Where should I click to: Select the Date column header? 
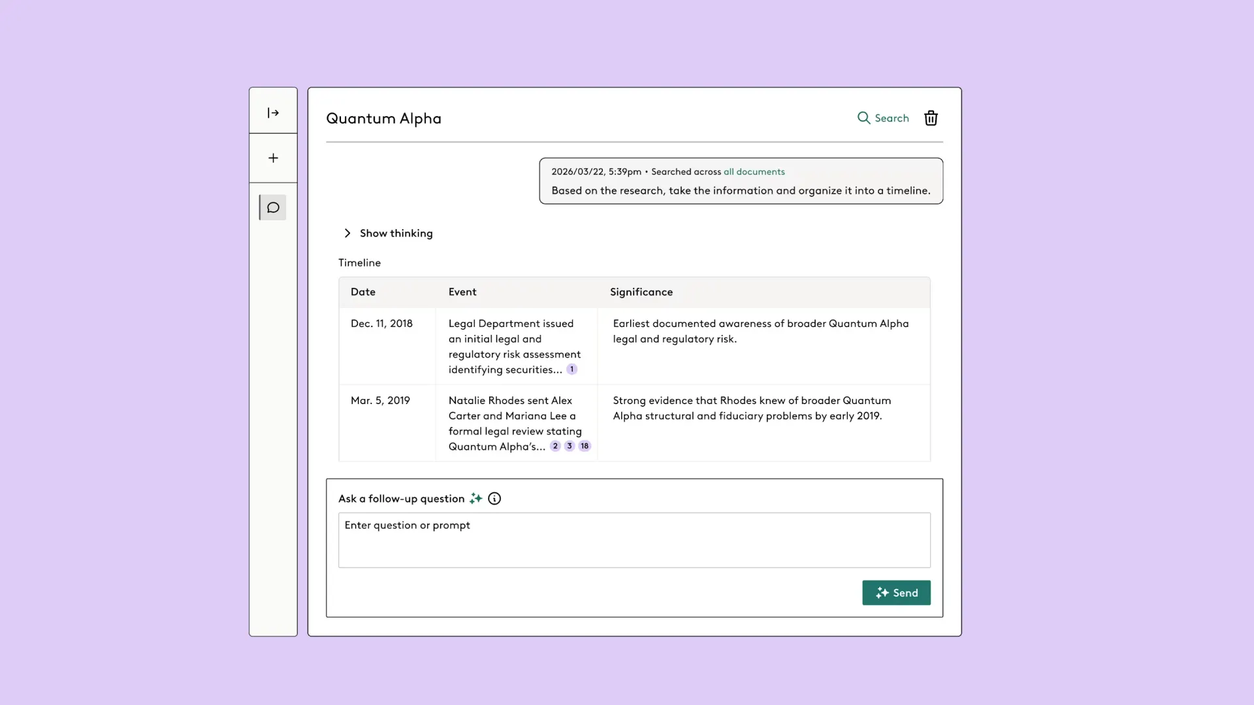coord(363,292)
